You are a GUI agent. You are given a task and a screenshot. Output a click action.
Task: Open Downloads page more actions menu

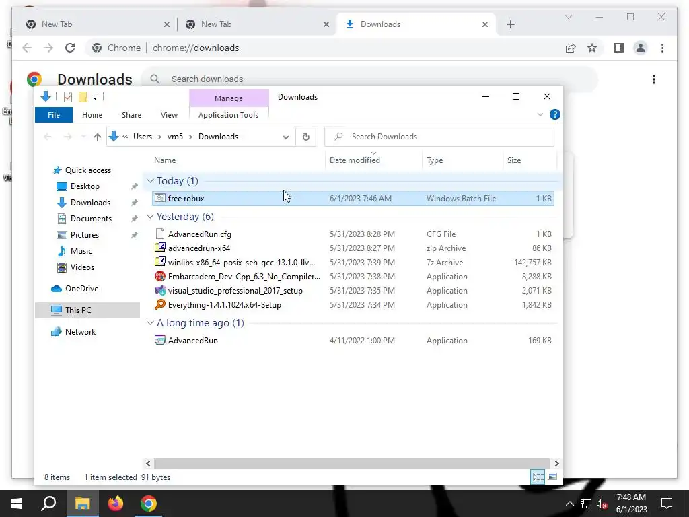pos(654,79)
